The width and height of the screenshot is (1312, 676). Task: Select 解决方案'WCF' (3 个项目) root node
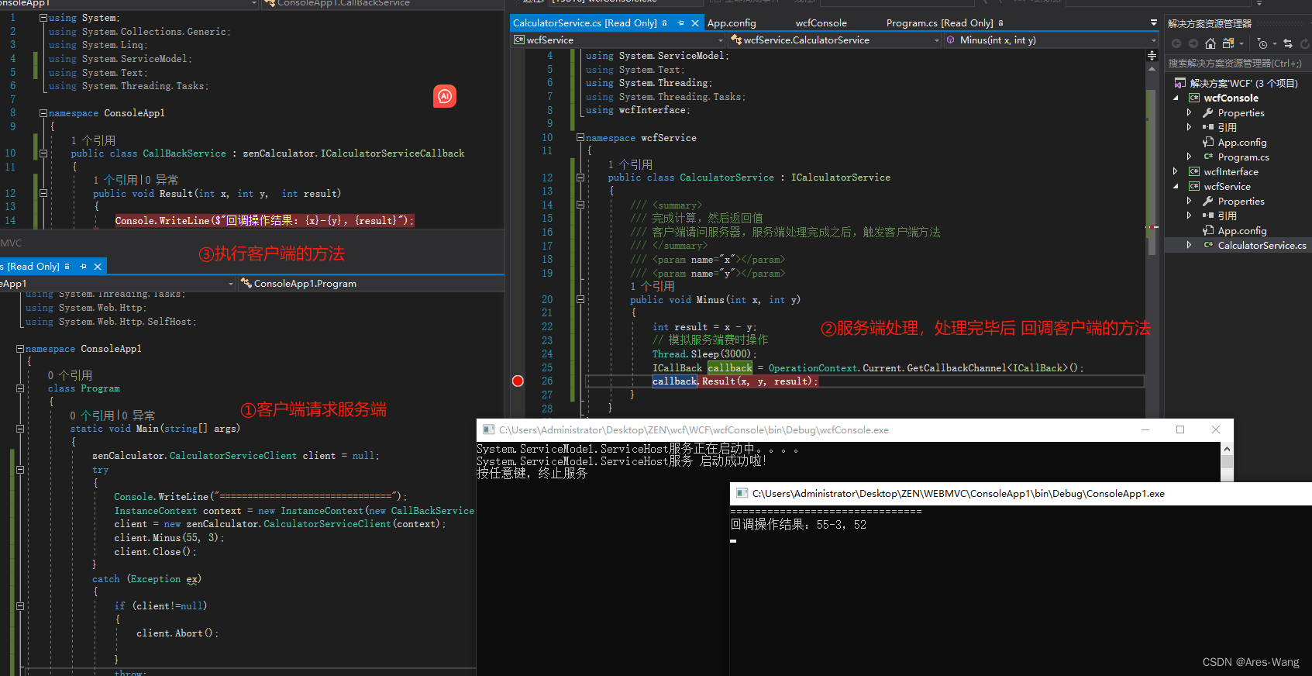(x=1244, y=83)
